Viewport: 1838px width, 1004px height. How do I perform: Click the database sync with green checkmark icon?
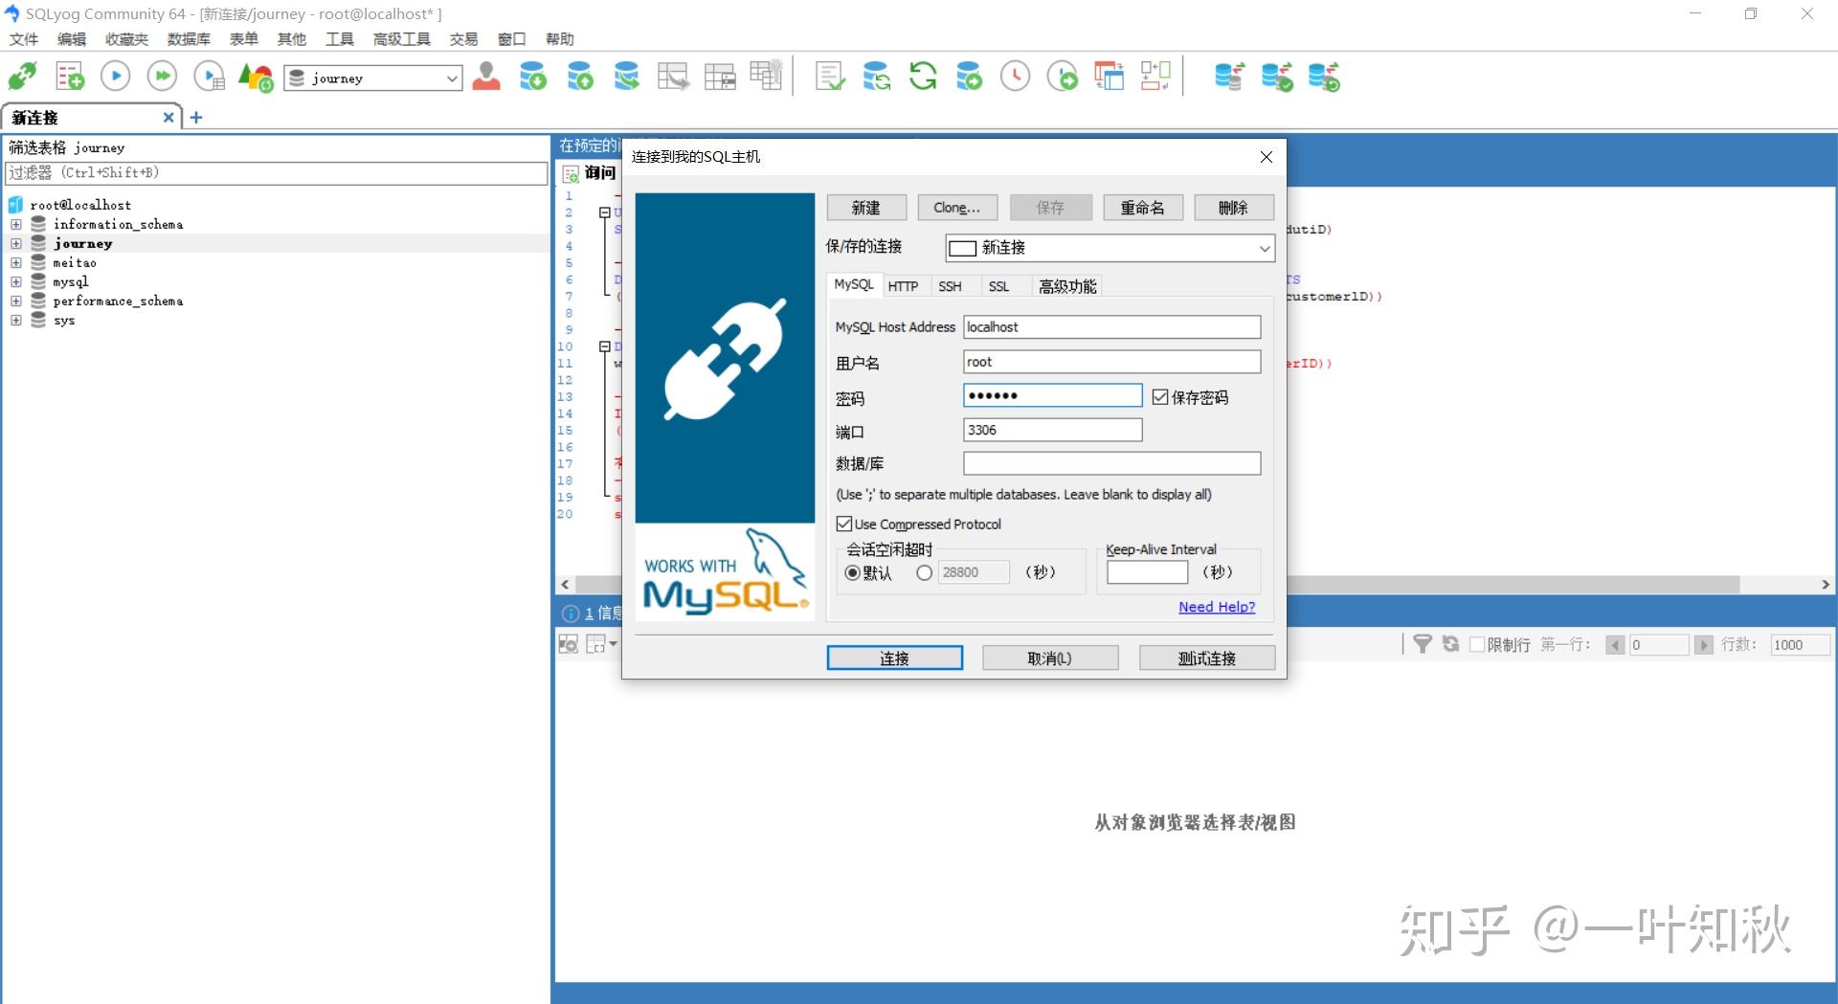pyautogui.click(x=1277, y=77)
